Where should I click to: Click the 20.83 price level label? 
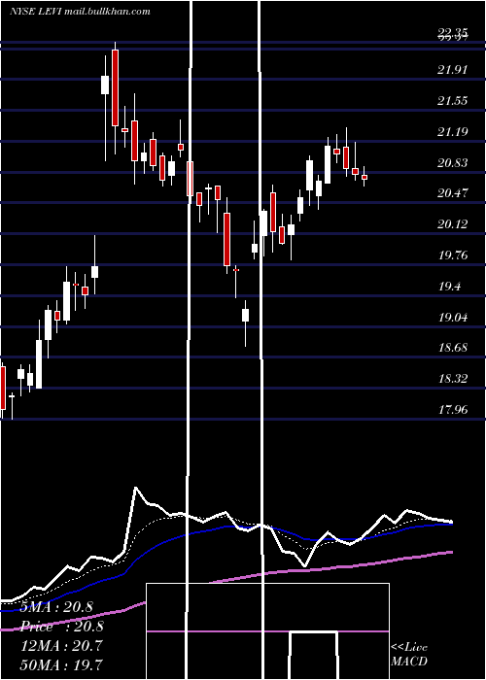pyautogui.click(x=453, y=163)
